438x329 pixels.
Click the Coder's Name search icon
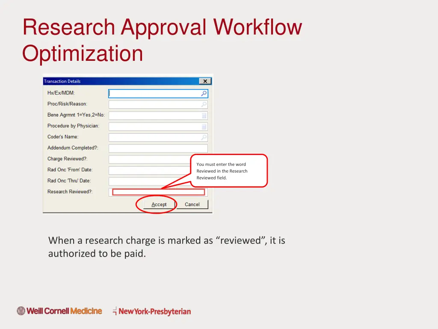(x=204, y=138)
